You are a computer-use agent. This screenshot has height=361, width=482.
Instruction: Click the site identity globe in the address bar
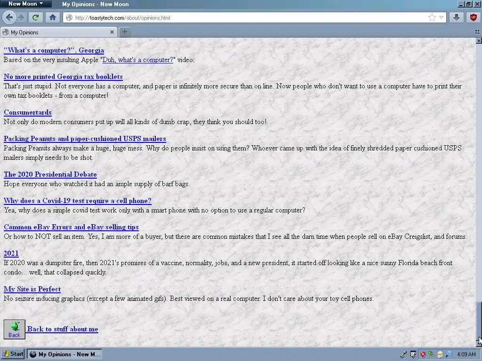coord(69,18)
